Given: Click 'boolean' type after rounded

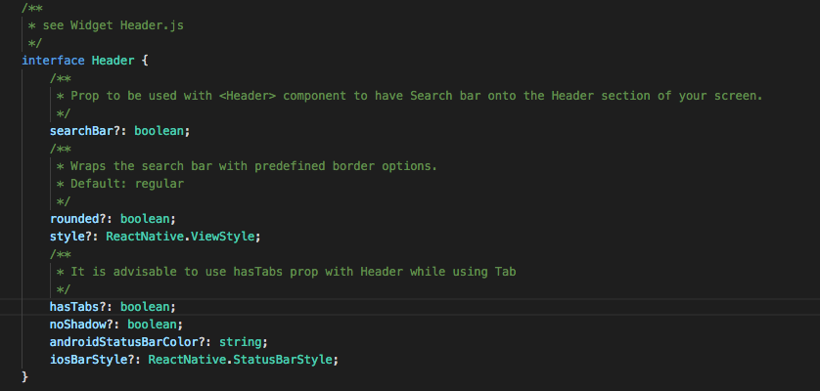Looking at the screenshot, I should click(145, 219).
